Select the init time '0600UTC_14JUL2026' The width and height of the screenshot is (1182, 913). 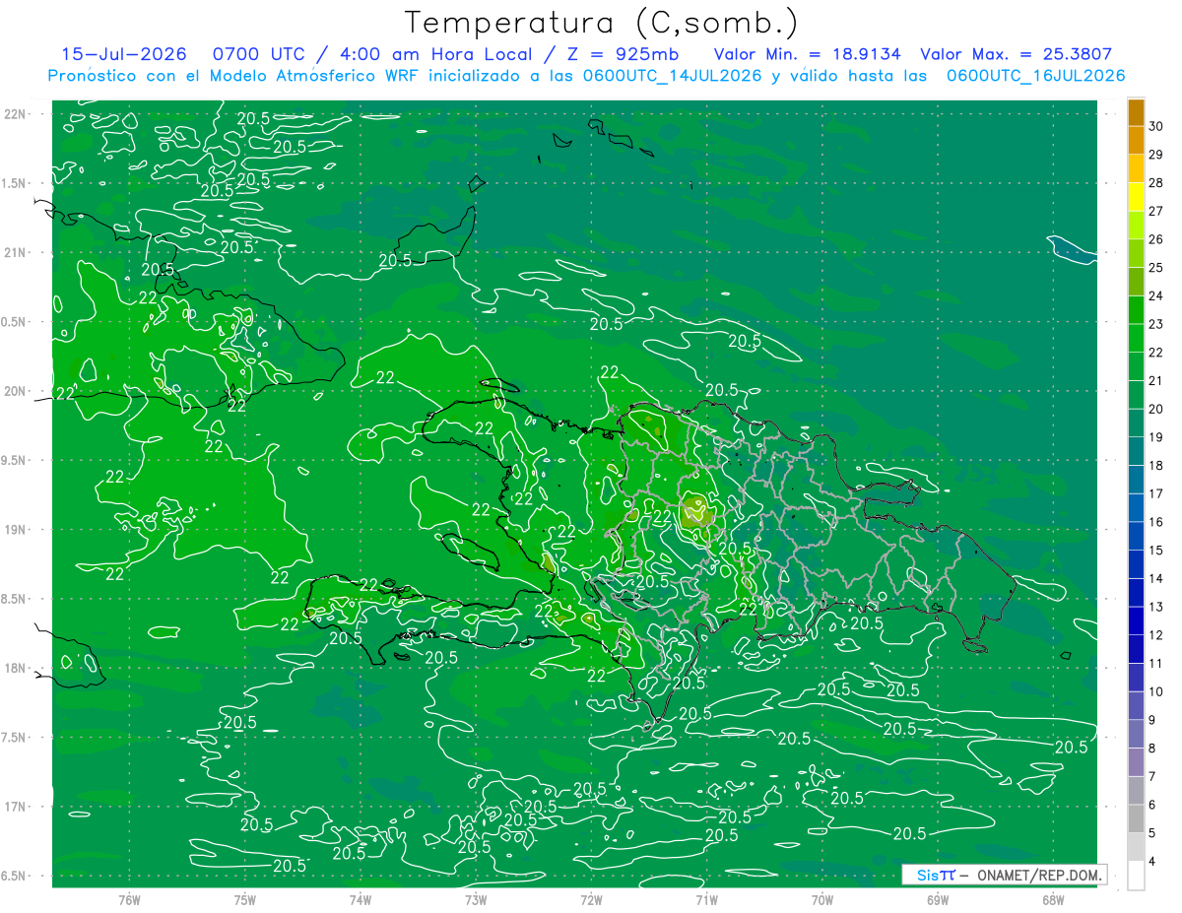671,76
